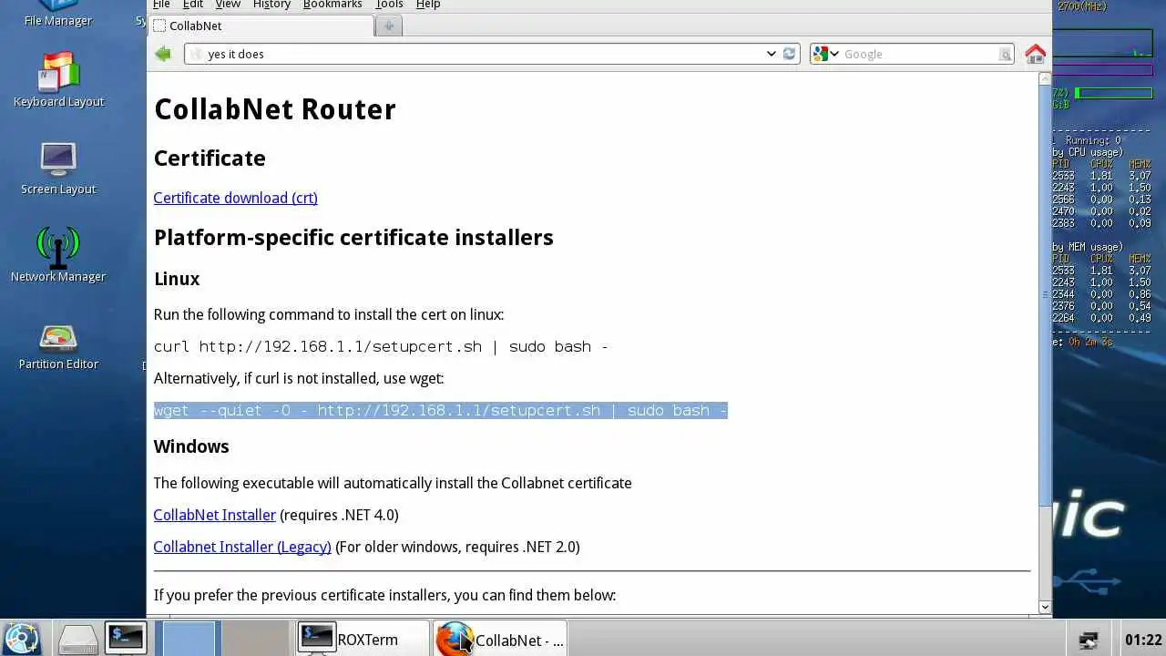Image resolution: width=1166 pixels, height=656 pixels.
Task: Open the Partition Editor desktop icon
Action: click(58, 346)
